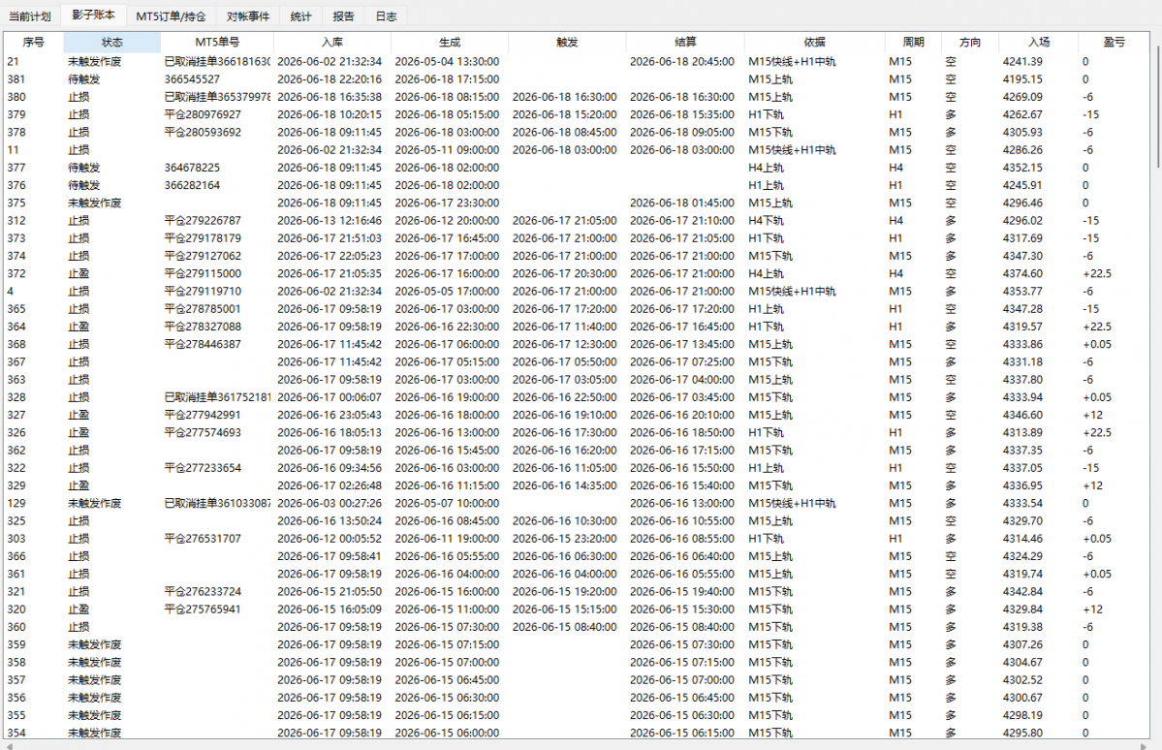
Task: Click the MT5单号 column header
Action: (217, 43)
